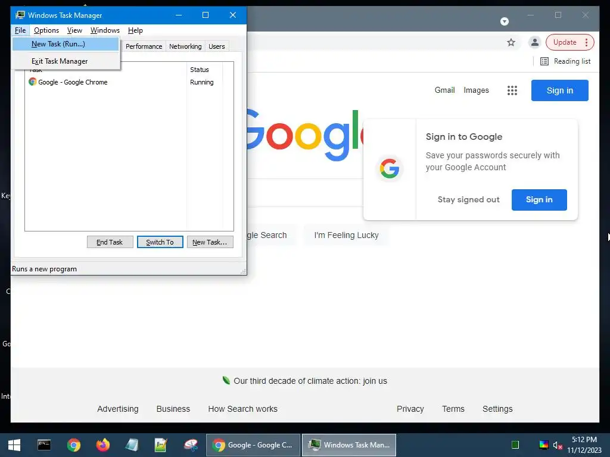Click the muted volume tray icon
The height and width of the screenshot is (457, 610).
click(x=558, y=445)
